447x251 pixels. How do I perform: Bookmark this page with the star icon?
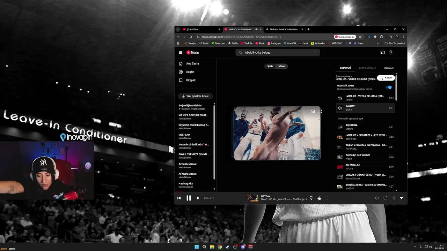[360, 37]
